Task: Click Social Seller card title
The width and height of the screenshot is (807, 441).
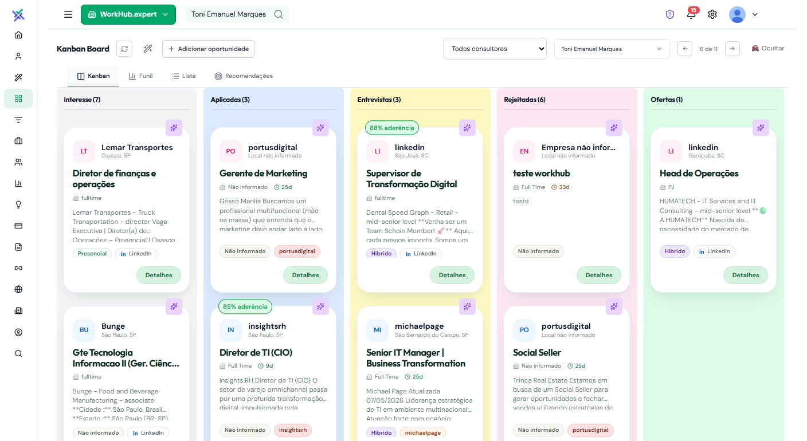Action: tap(537, 352)
